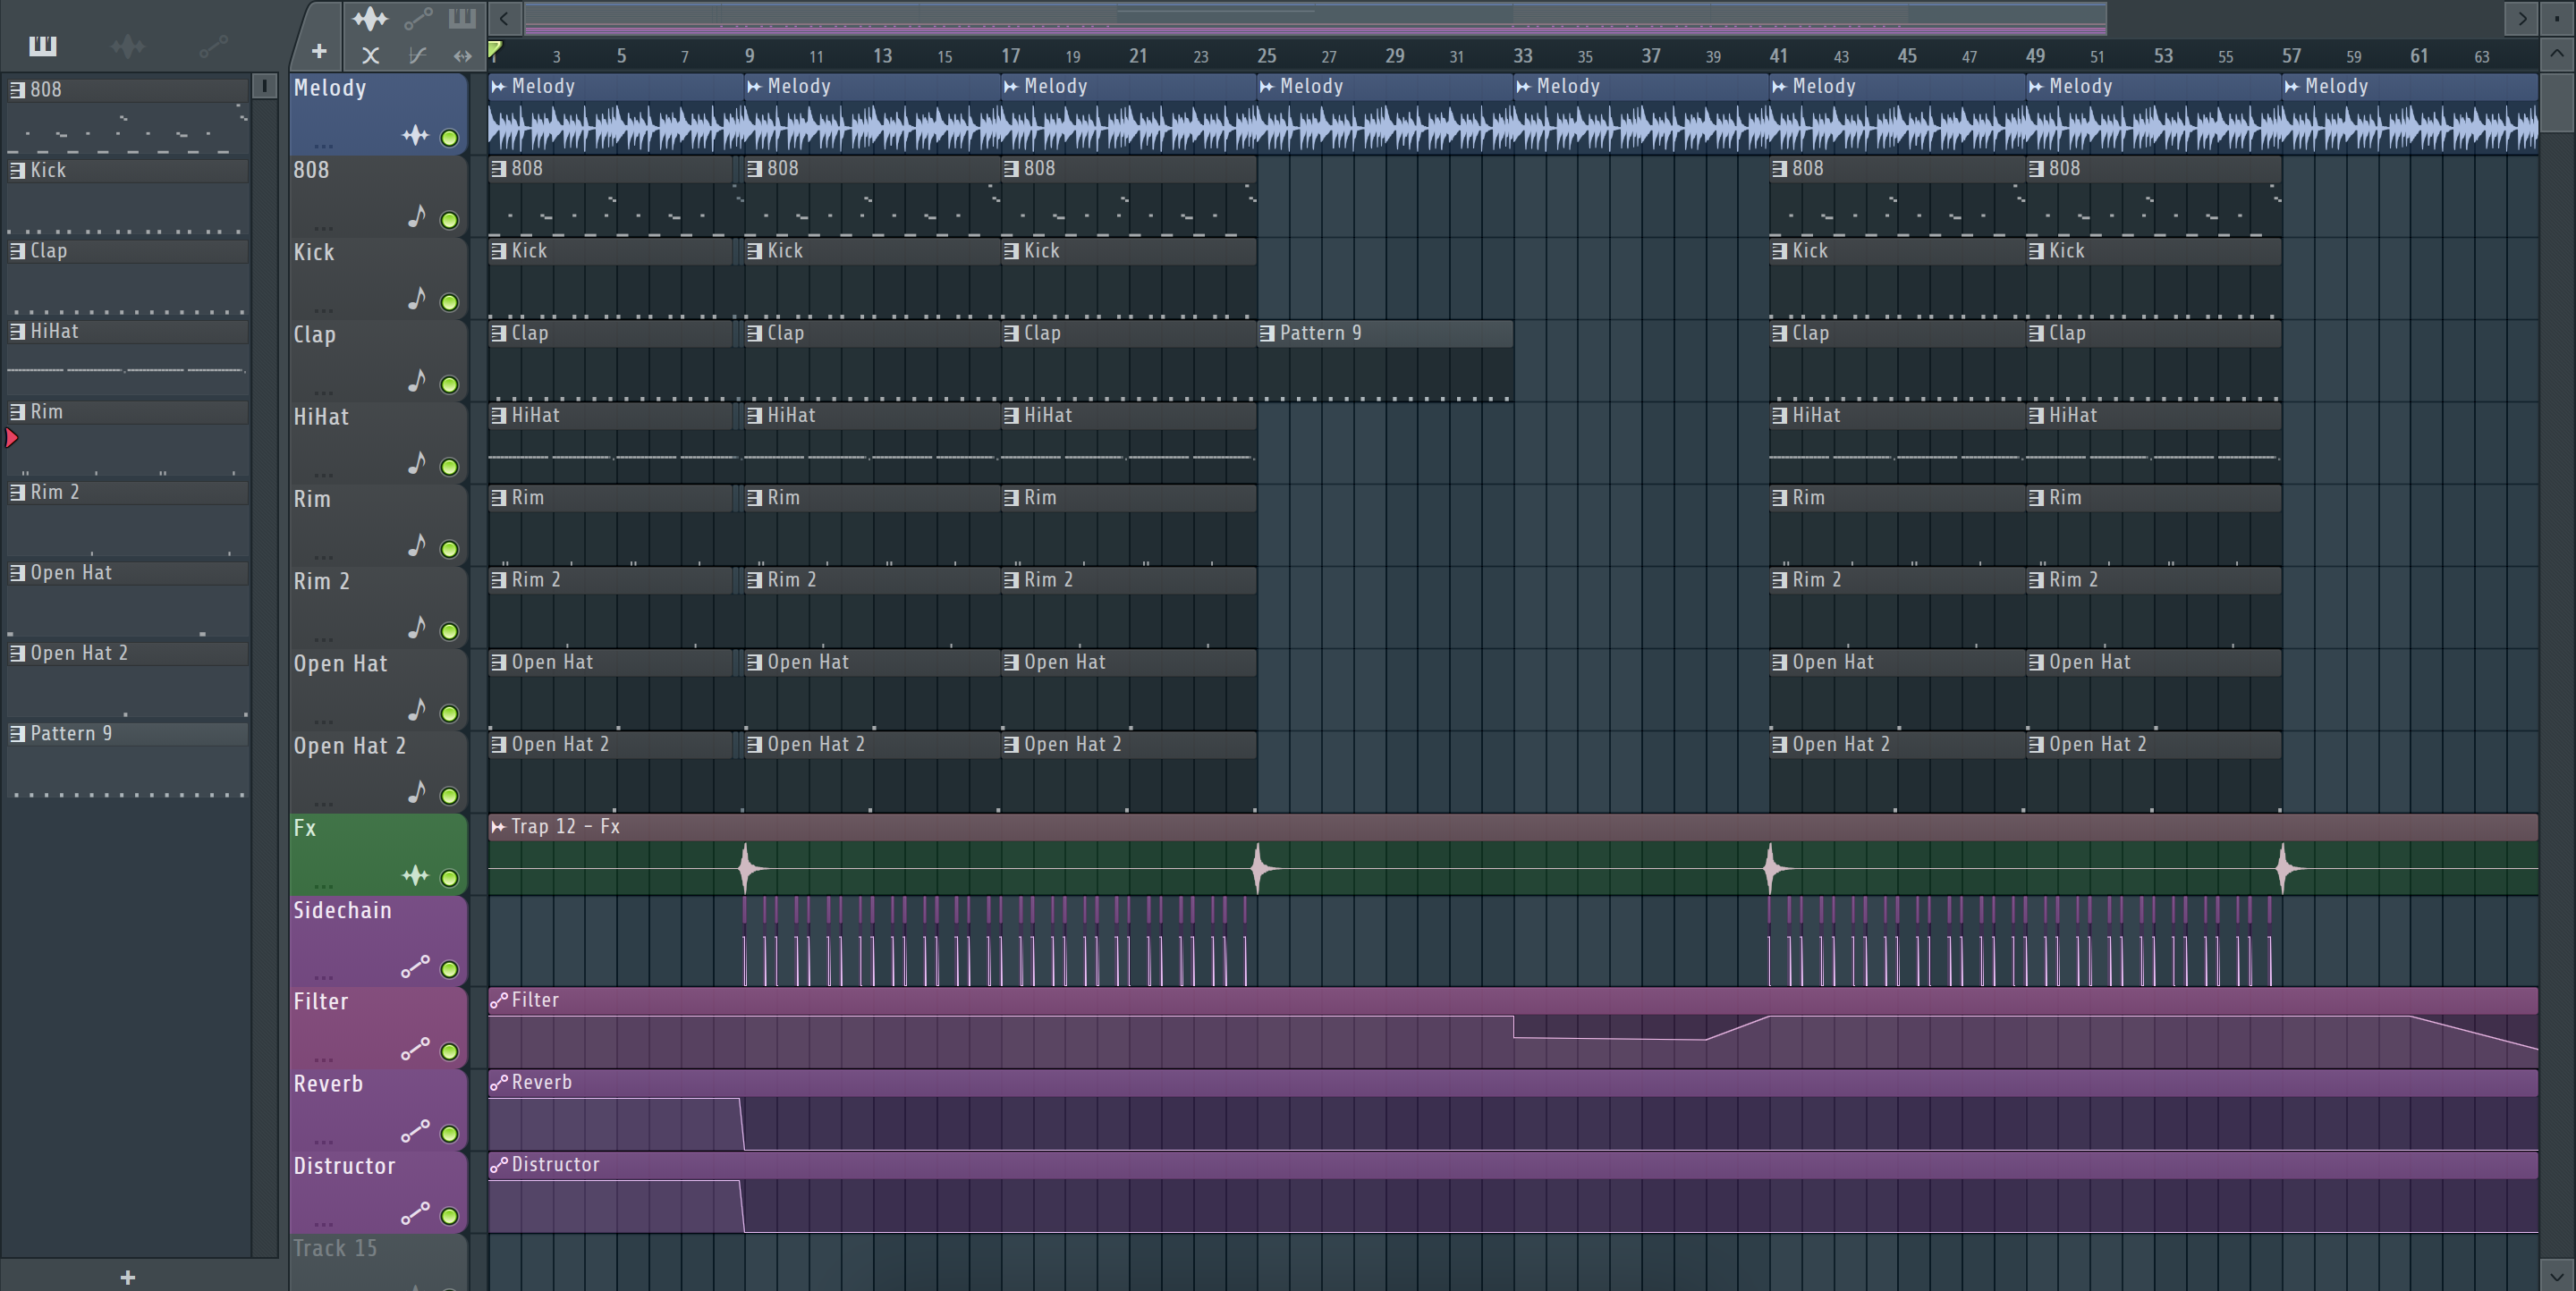This screenshot has height=1291, width=2576.
Task: Show audio clips in the picker panel
Action: coord(127,46)
